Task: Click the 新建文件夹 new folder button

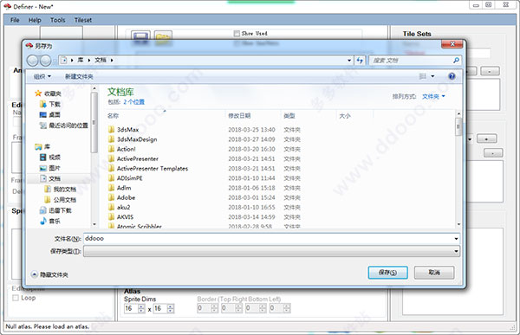Action: [79, 76]
